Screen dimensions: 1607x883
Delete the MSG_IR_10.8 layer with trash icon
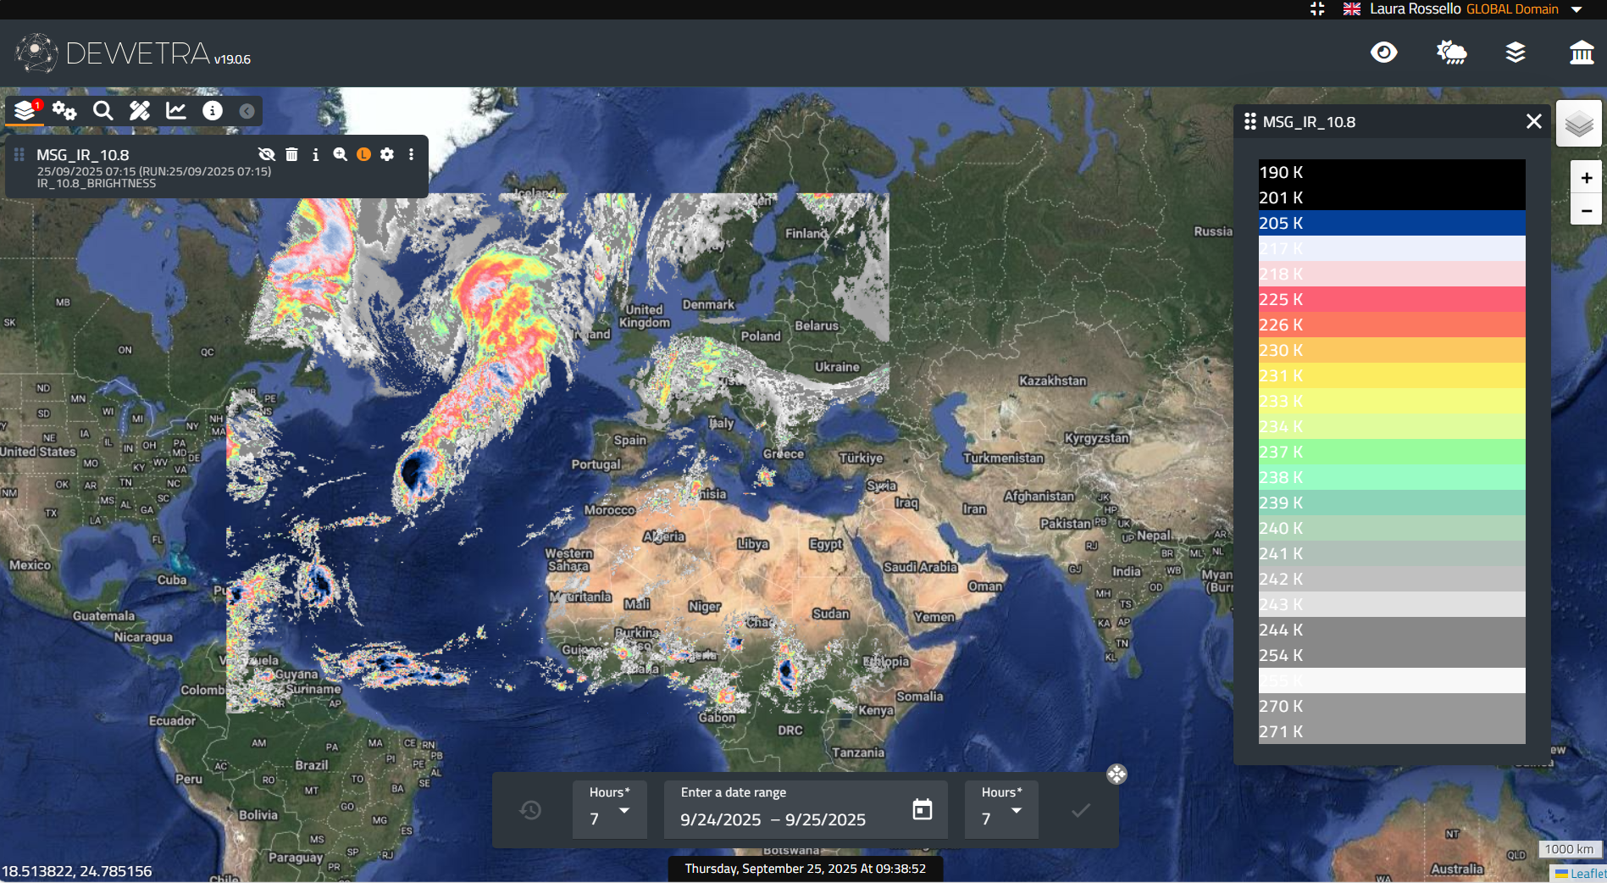pyautogui.click(x=291, y=154)
